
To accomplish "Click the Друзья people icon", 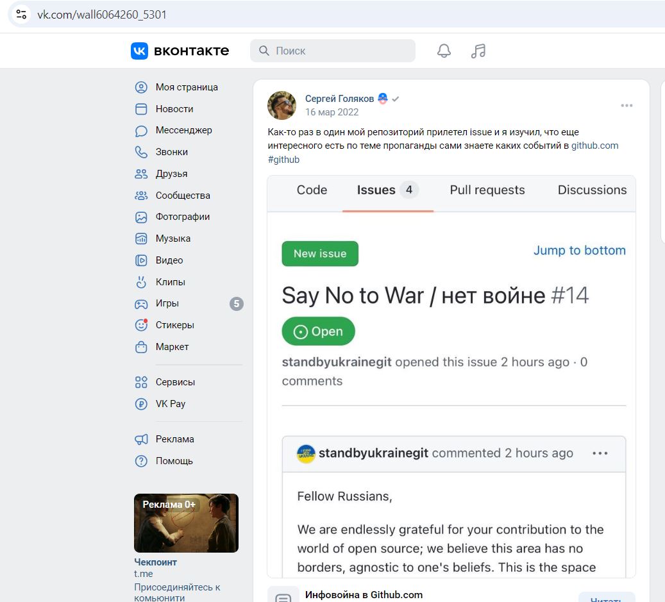I will click(141, 174).
